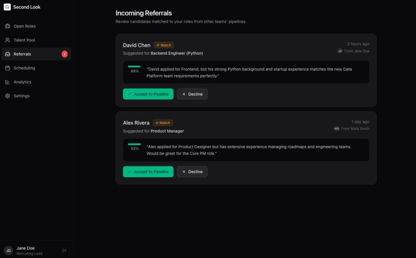Click the red Referrals notification badge

pyautogui.click(x=65, y=54)
